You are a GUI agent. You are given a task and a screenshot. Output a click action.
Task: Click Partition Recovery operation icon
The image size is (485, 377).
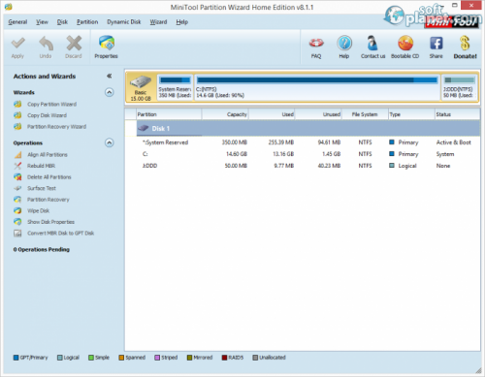point(17,200)
